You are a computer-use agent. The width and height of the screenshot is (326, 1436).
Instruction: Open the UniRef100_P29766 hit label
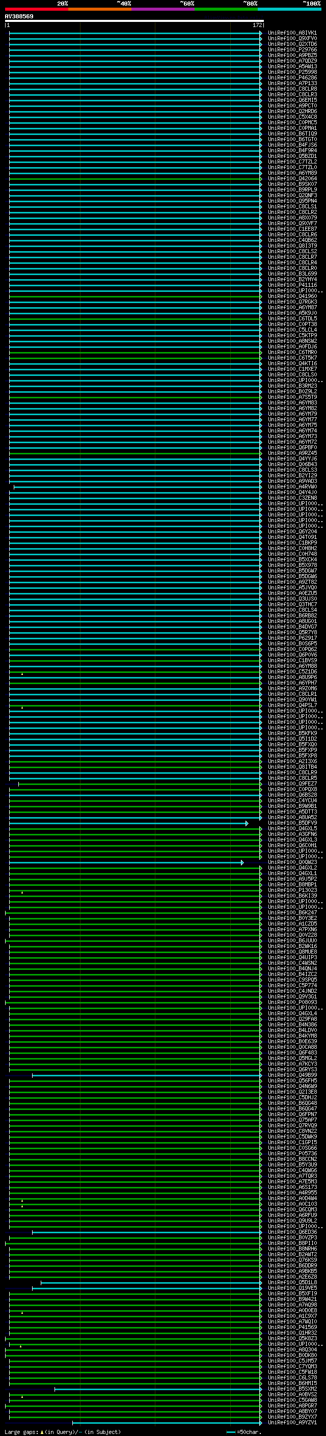[x=292, y=50]
